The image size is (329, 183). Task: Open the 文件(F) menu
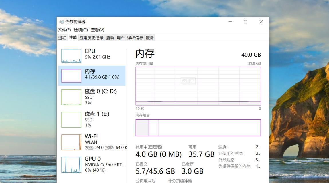pyautogui.click(x=64, y=30)
